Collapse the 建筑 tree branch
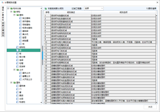Viewport: 160px width, 112px height. pyautogui.click(x=11, y=83)
